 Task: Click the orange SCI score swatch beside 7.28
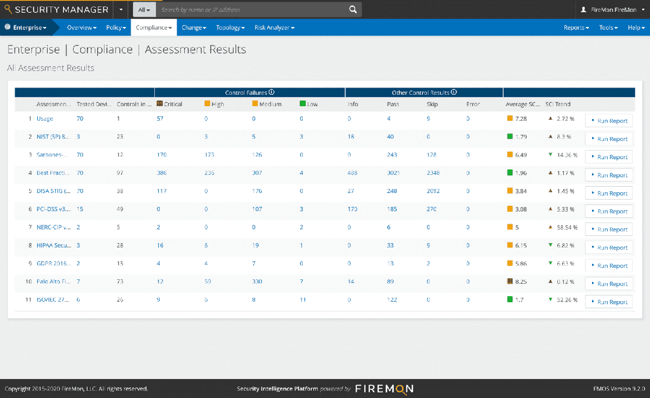click(509, 119)
